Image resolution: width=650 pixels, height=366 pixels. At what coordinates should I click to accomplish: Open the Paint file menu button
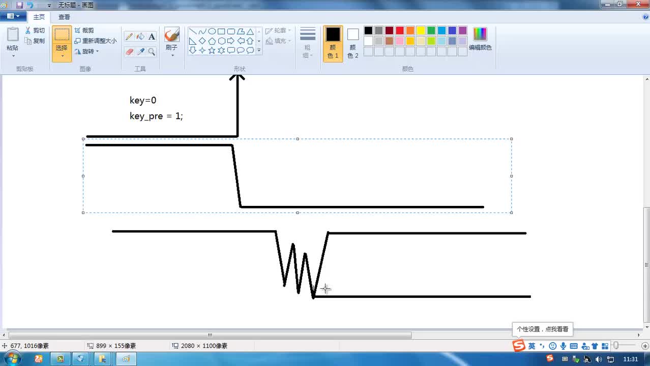[13, 16]
